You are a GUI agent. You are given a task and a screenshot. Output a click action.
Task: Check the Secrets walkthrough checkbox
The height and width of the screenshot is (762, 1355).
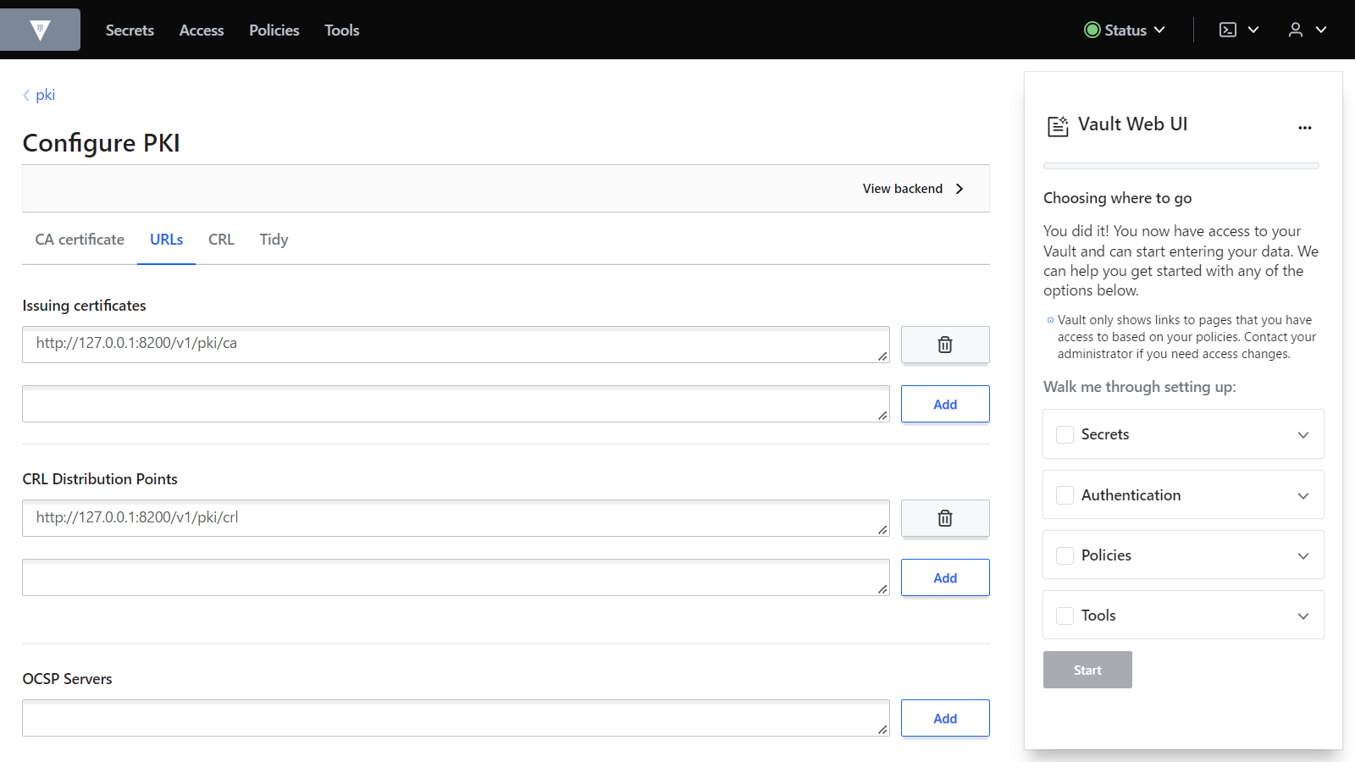tap(1065, 434)
